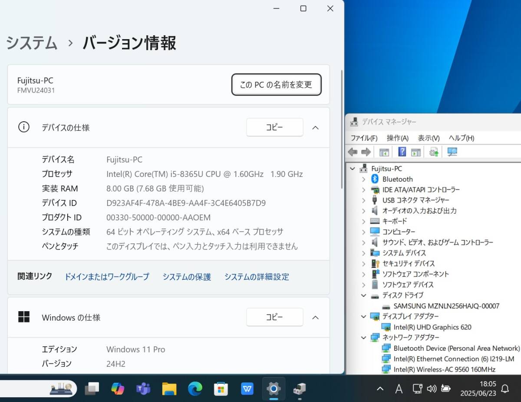Click the IME input mode A indicator
The width and height of the screenshot is (521, 402).
(399, 389)
